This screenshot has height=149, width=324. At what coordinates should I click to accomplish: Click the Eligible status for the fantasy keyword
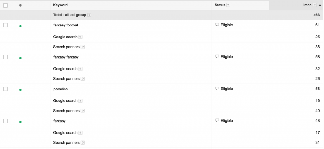(x=227, y=121)
